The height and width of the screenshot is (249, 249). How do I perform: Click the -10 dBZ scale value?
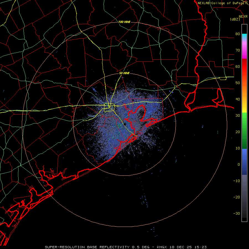[x=237, y=181]
